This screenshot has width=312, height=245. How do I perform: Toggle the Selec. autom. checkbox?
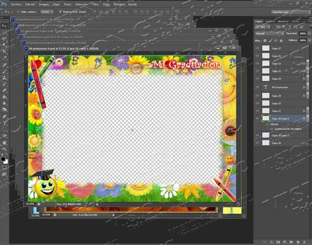[18, 12]
